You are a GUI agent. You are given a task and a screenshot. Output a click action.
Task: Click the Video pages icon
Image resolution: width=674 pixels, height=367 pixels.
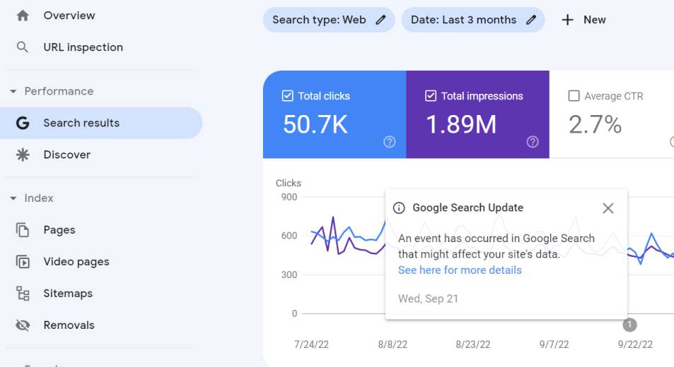(x=23, y=262)
